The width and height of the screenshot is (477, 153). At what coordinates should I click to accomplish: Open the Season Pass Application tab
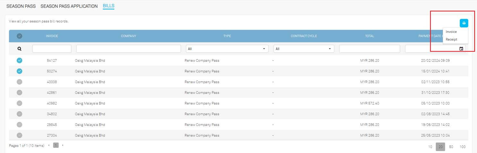[x=69, y=6]
